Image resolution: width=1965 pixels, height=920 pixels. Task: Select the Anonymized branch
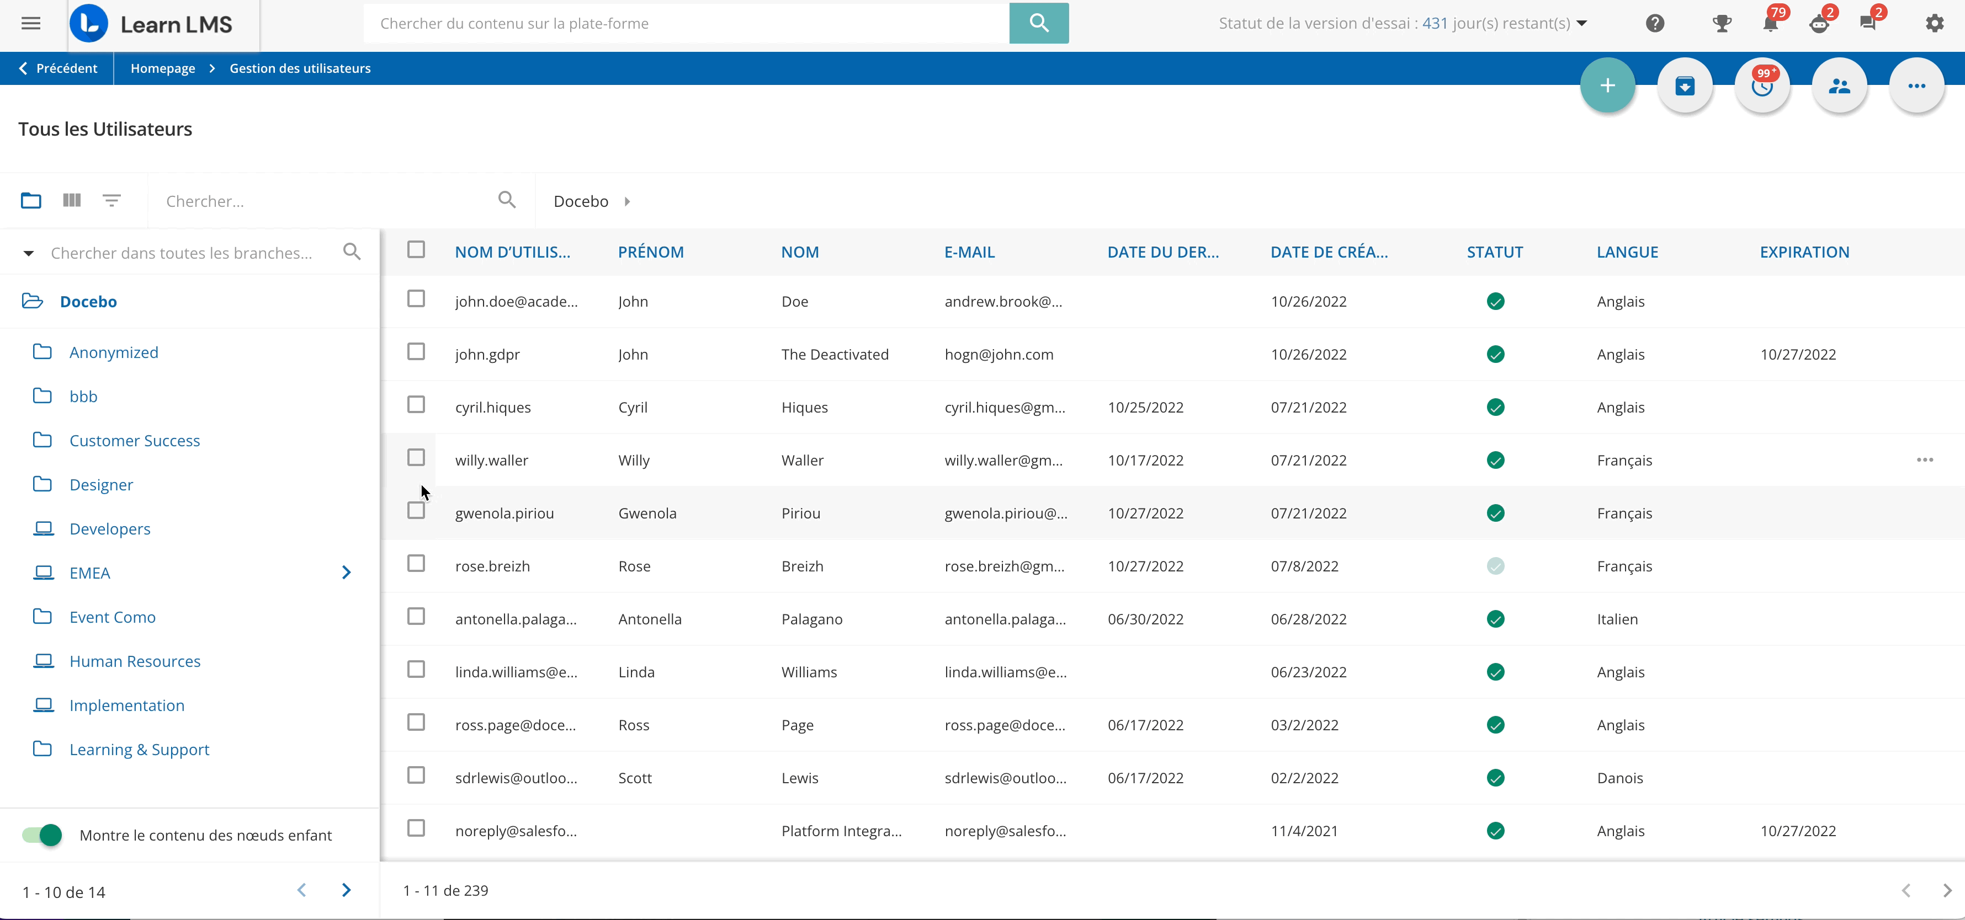point(114,352)
